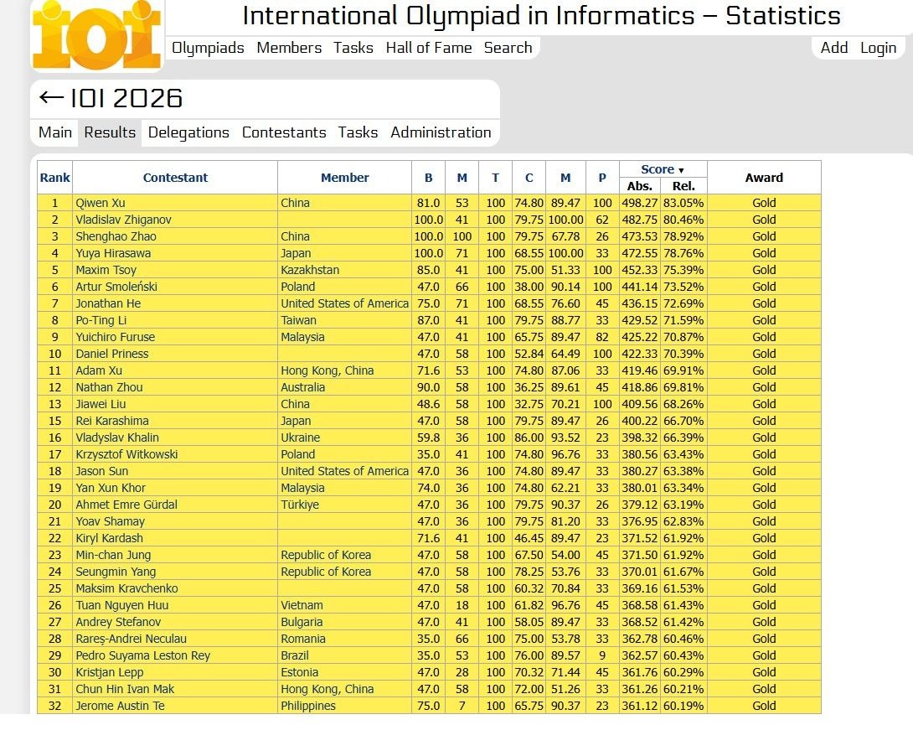Click the Add link
The height and width of the screenshot is (756, 913).
pos(833,48)
